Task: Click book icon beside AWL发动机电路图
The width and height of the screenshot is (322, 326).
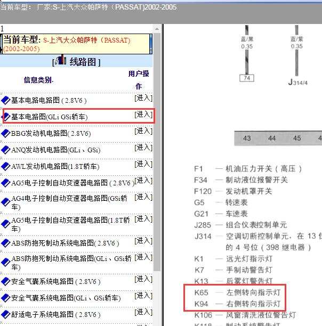Action: coord(6,166)
